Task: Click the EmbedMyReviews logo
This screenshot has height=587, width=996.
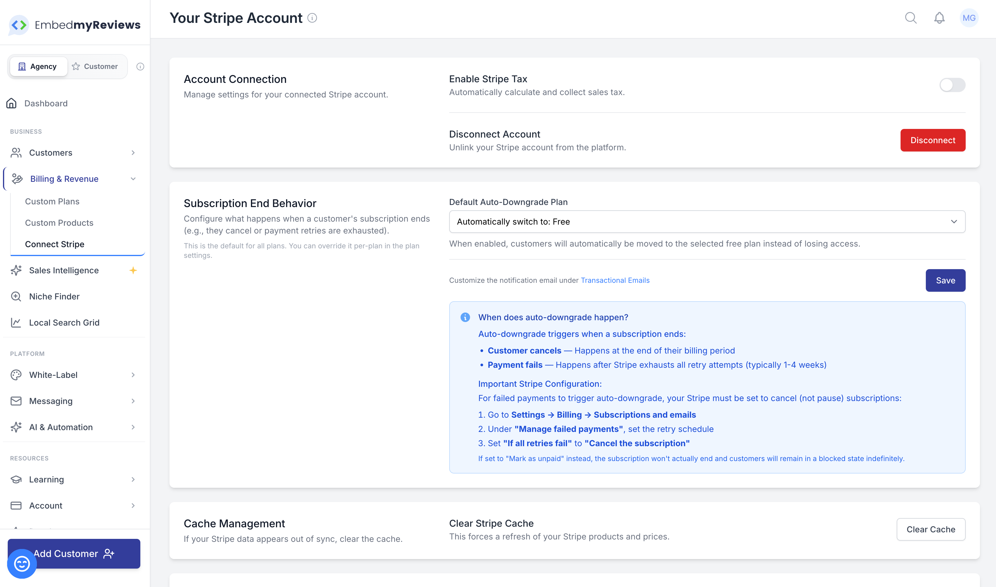Action: pyautogui.click(x=75, y=25)
